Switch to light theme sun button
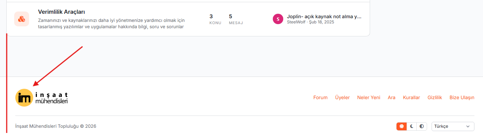Screen dimensions: 483x140 [x=401, y=126]
